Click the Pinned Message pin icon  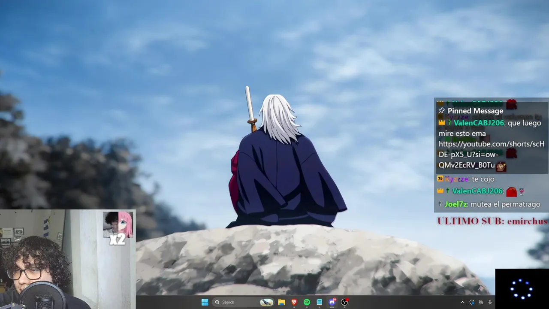pos(441,111)
